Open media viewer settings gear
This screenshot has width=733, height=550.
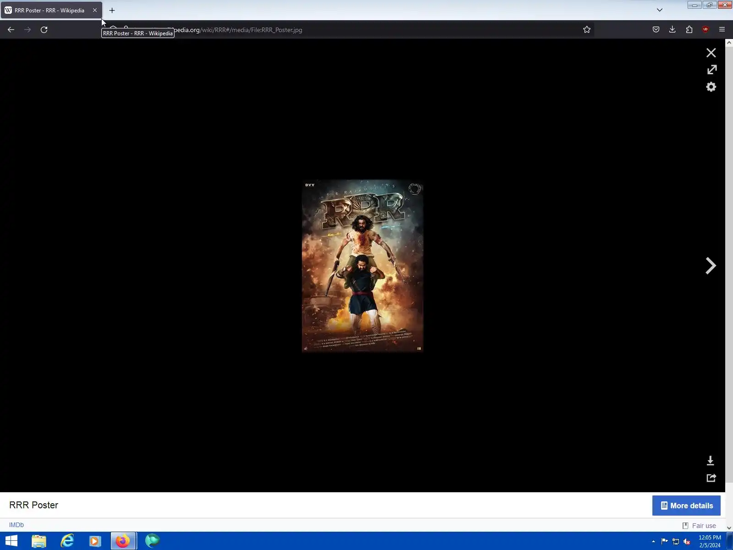[711, 87]
